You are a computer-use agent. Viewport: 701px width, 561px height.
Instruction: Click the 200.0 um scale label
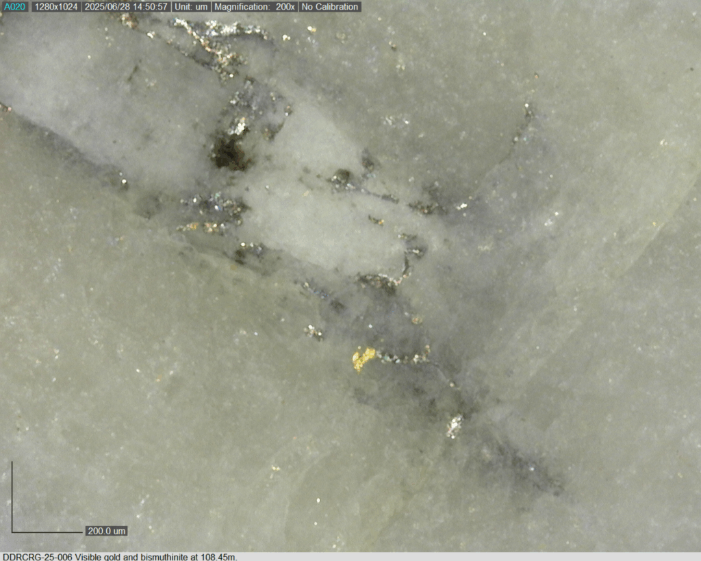click(107, 531)
